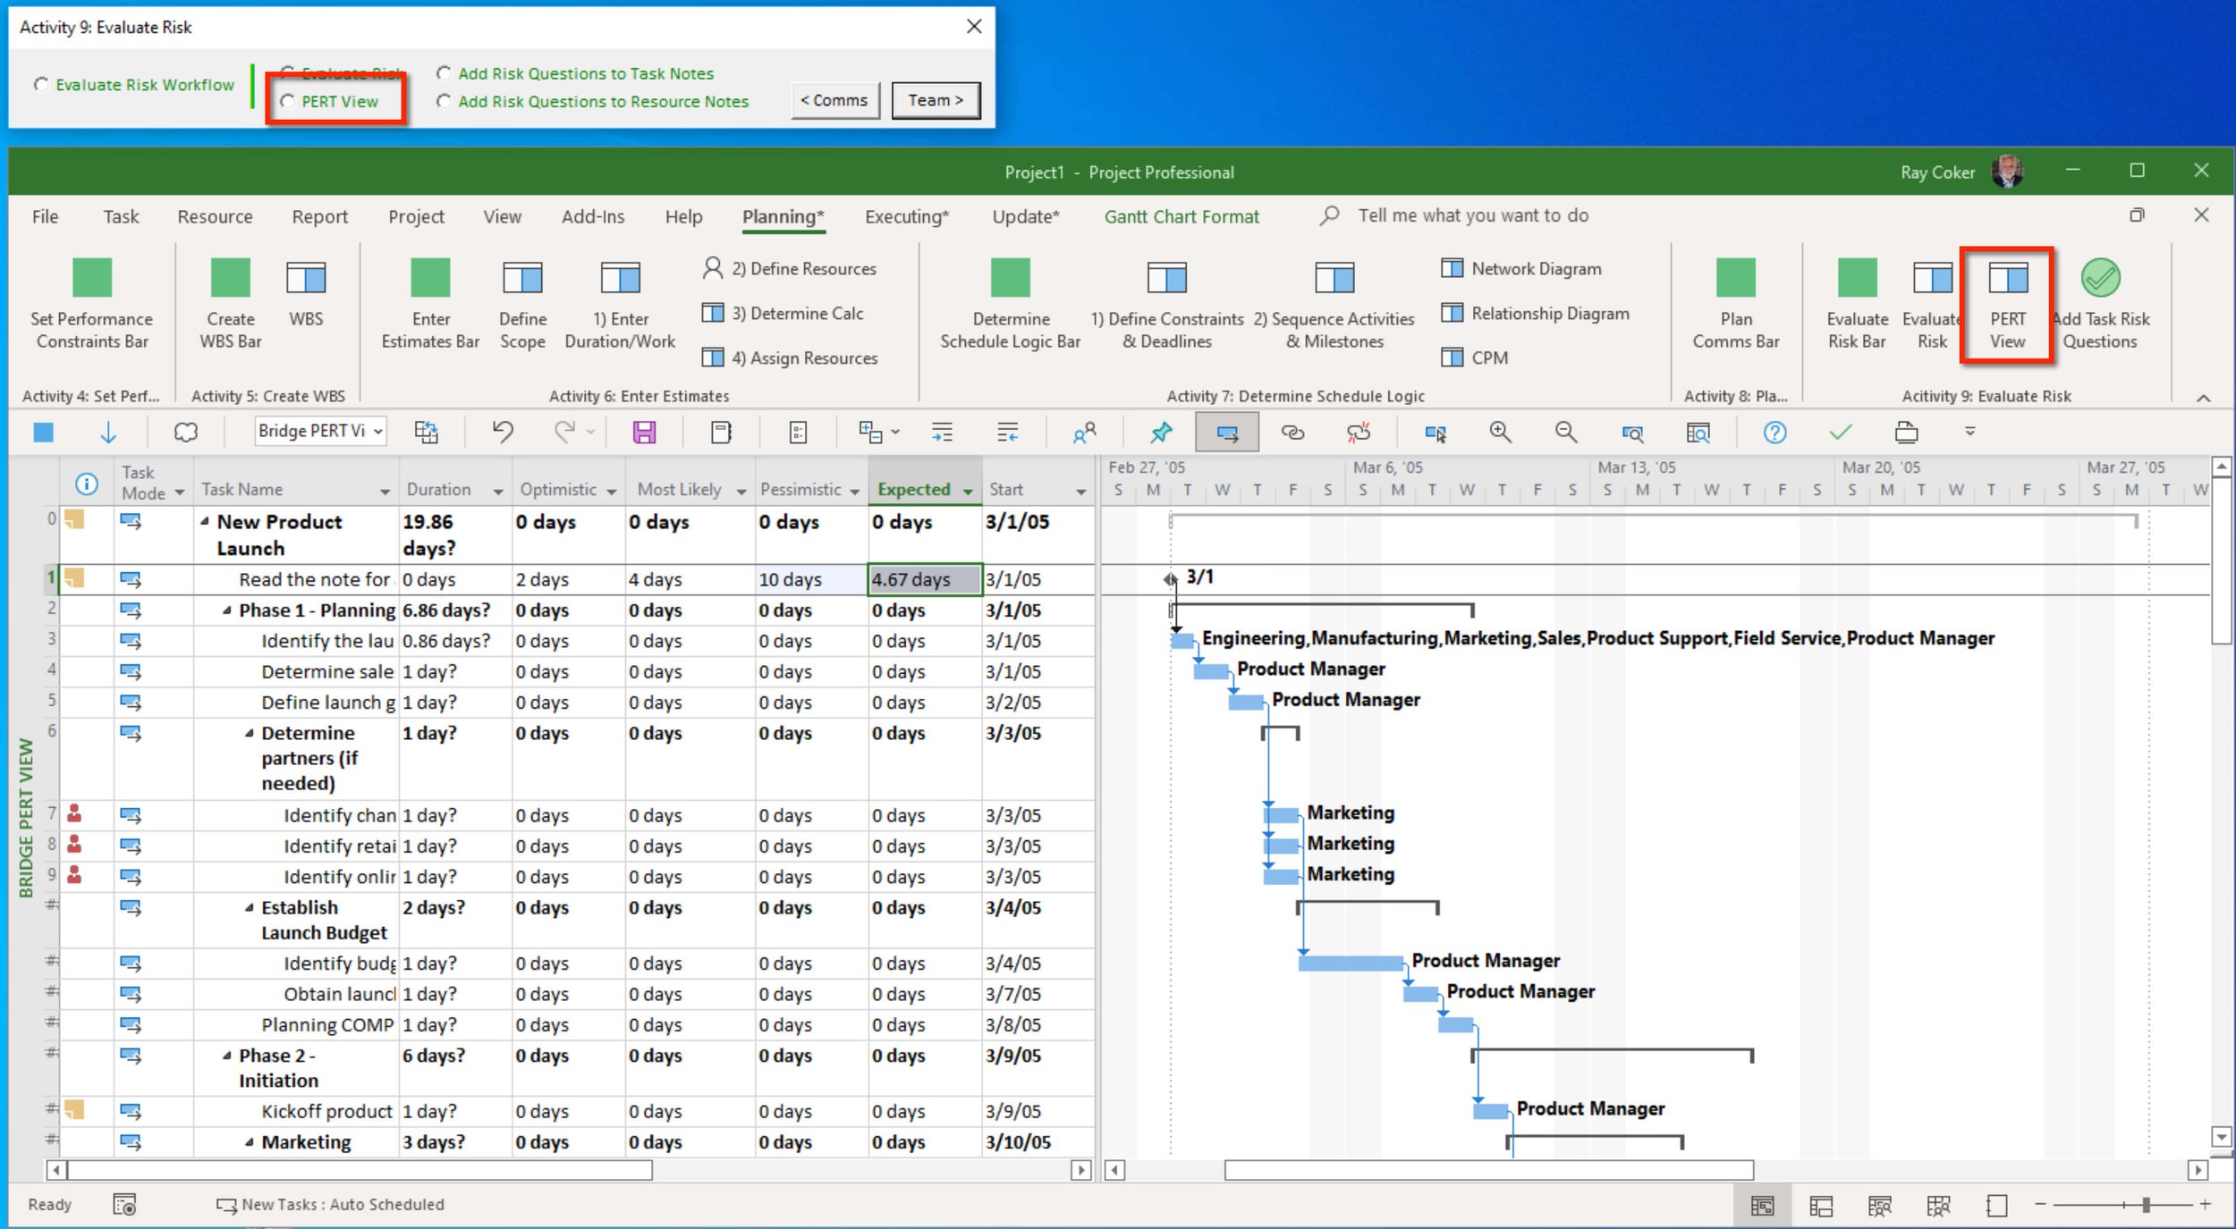Collapse the Phase 1 - Planning summary task
Screen dimensions: 2236x1229
tap(227, 610)
